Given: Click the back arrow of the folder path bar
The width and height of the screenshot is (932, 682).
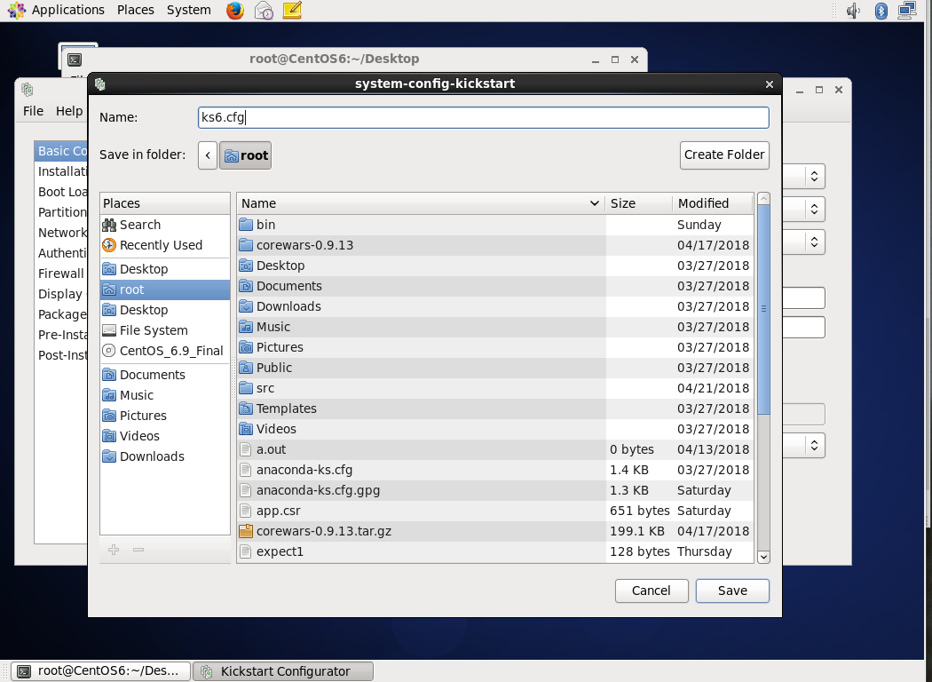Looking at the screenshot, I should 208,155.
